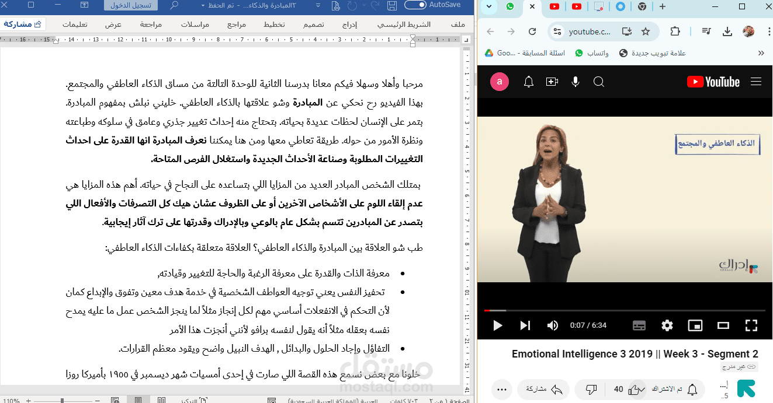Click the voice search microphone on YouTube

pyautogui.click(x=575, y=82)
